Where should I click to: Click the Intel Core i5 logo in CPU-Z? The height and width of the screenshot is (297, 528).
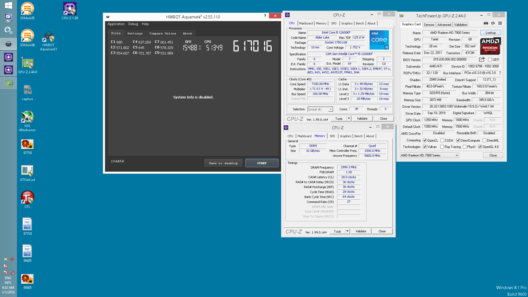coord(379,40)
